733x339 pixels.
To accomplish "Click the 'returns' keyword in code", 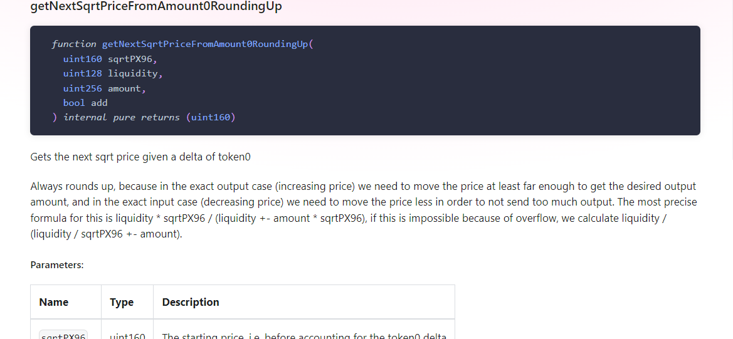I will click(x=160, y=117).
